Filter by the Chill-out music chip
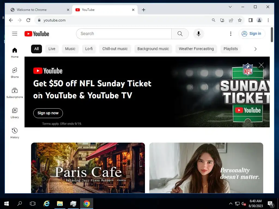The image size is (279, 209). (115, 49)
